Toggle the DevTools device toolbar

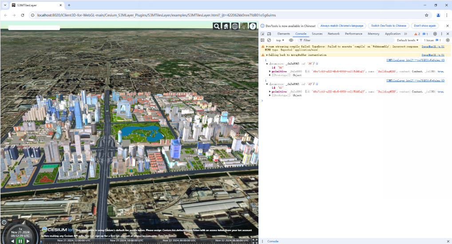click(269, 34)
